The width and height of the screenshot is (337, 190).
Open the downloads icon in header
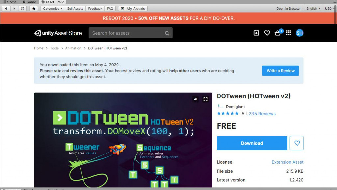[256, 33]
